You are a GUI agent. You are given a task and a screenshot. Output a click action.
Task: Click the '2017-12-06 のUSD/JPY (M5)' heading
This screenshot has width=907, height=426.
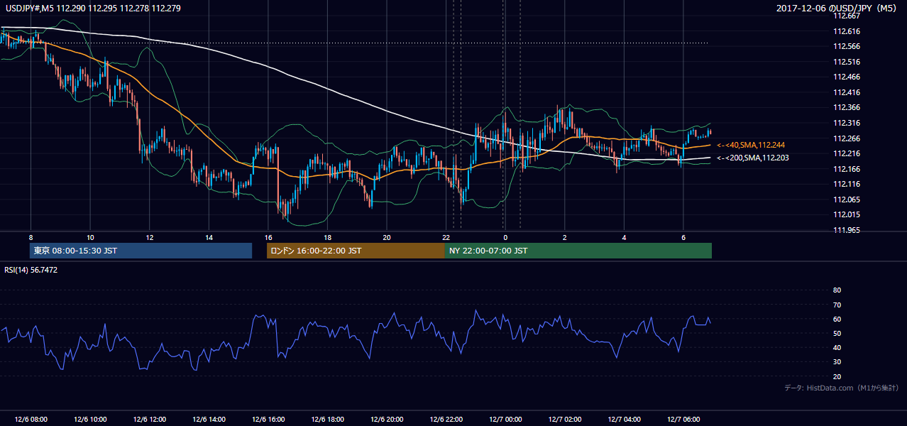pyautogui.click(x=838, y=9)
